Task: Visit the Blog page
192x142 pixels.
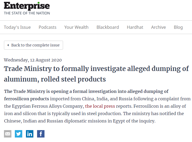Action: tap(178, 27)
